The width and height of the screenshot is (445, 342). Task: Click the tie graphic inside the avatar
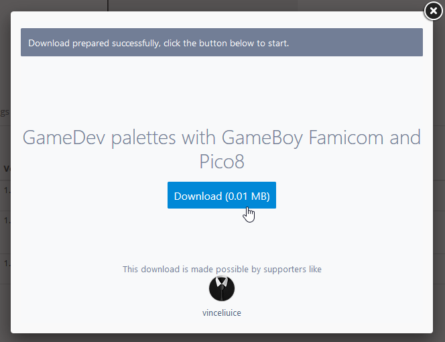[x=222, y=290]
